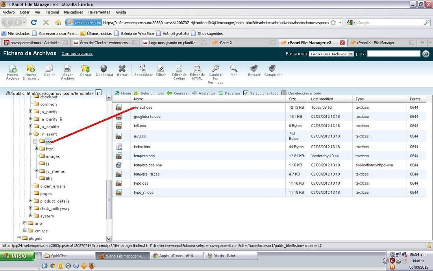Screen dimensions: 433x271
Task: Click the Google search magnifier icon
Action: tap(427, 23)
